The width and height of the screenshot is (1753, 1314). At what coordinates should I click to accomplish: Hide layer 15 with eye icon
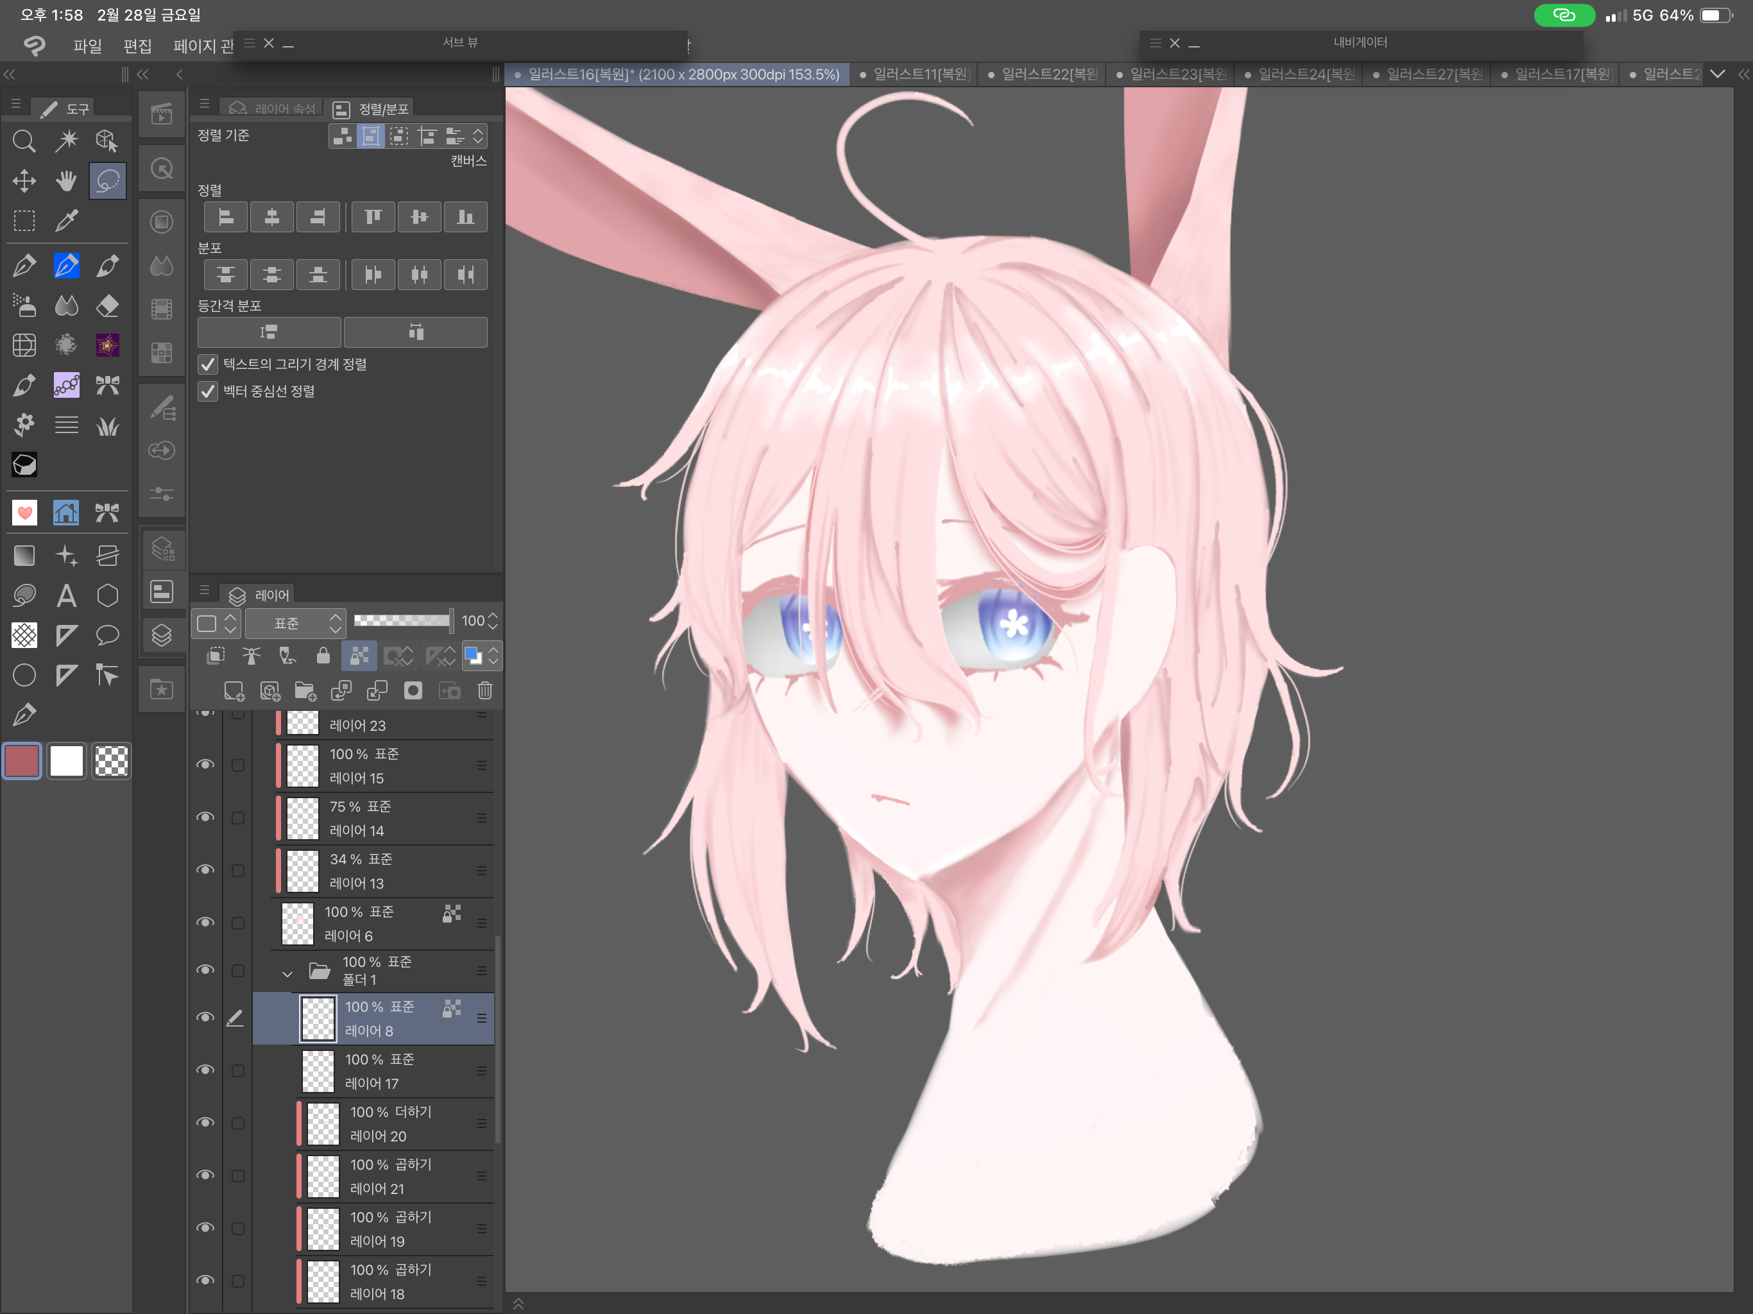pos(205,765)
